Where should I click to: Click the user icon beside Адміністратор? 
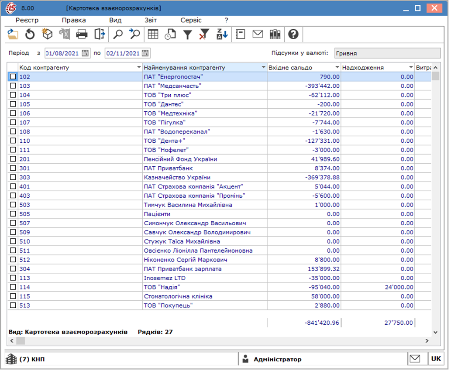tap(245, 359)
